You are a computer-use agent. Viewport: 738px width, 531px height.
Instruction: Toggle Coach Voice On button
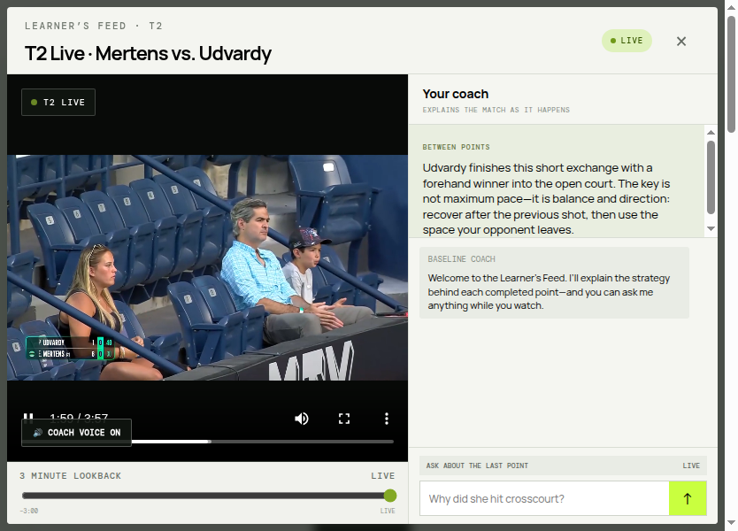[76, 433]
